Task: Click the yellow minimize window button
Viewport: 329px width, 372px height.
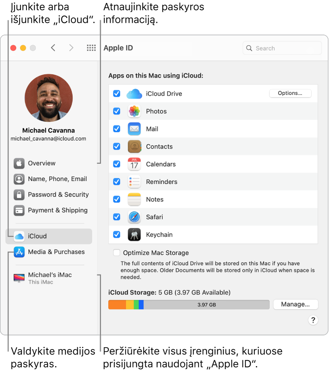Action: coord(23,48)
